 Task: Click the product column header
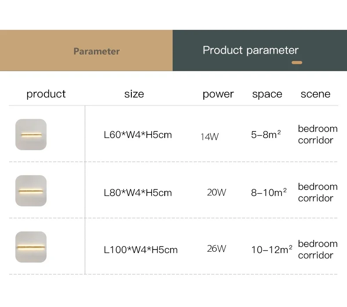point(46,94)
